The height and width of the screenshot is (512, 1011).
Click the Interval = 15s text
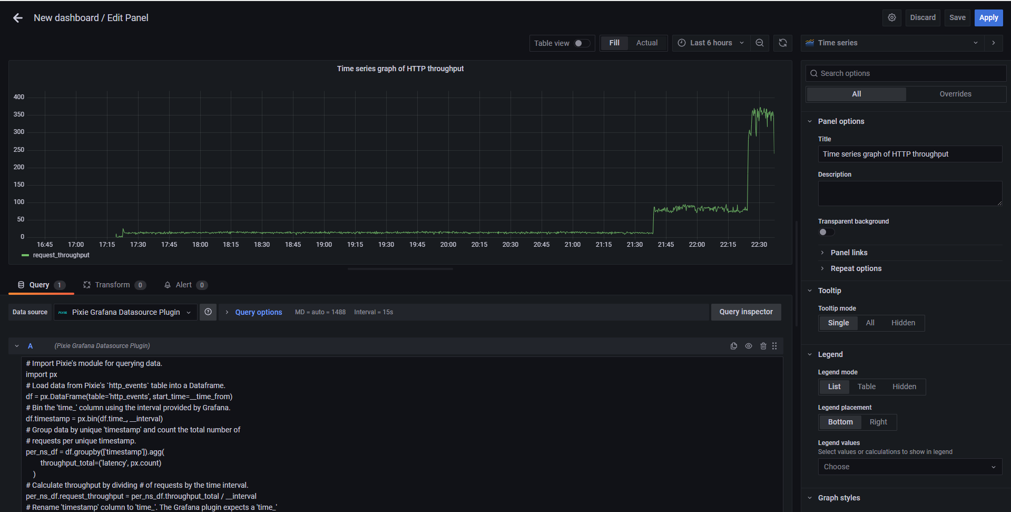coord(374,312)
